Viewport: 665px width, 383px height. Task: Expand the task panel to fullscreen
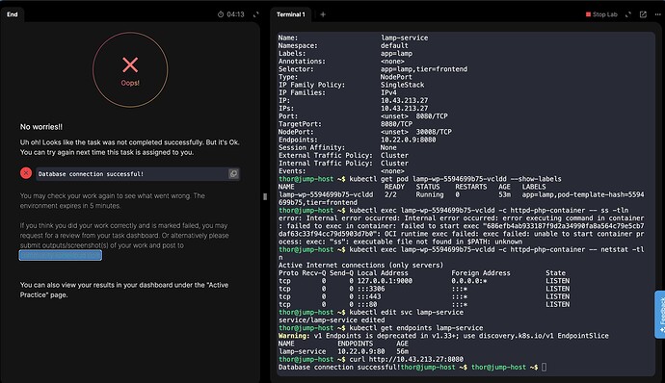point(255,14)
